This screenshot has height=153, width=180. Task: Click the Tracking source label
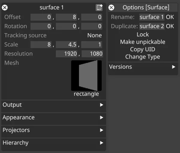(x=25, y=35)
